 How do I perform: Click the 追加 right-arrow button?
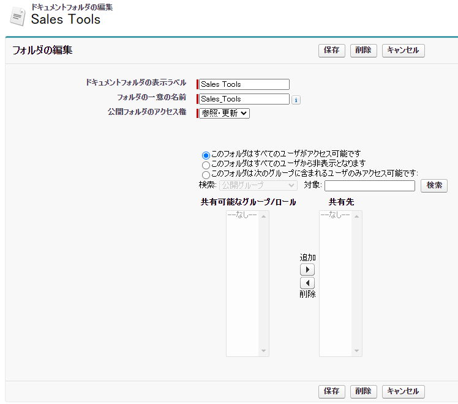(307, 270)
